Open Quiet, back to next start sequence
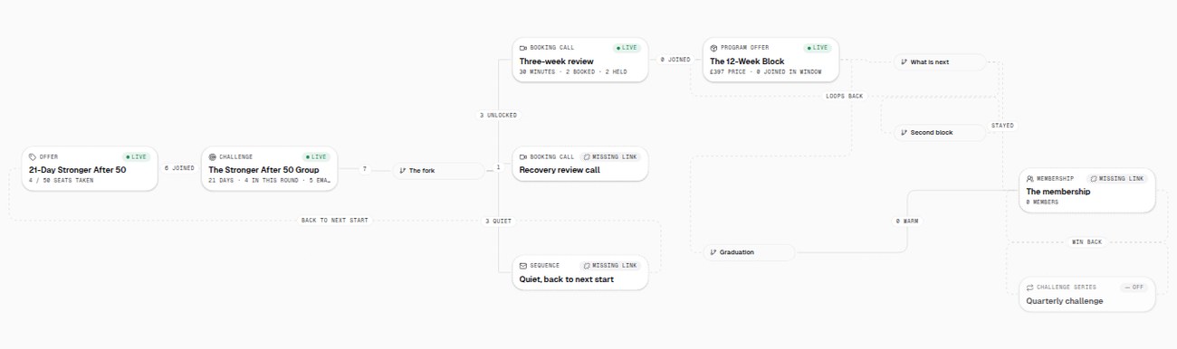The image size is (1177, 349). click(x=567, y=279)
